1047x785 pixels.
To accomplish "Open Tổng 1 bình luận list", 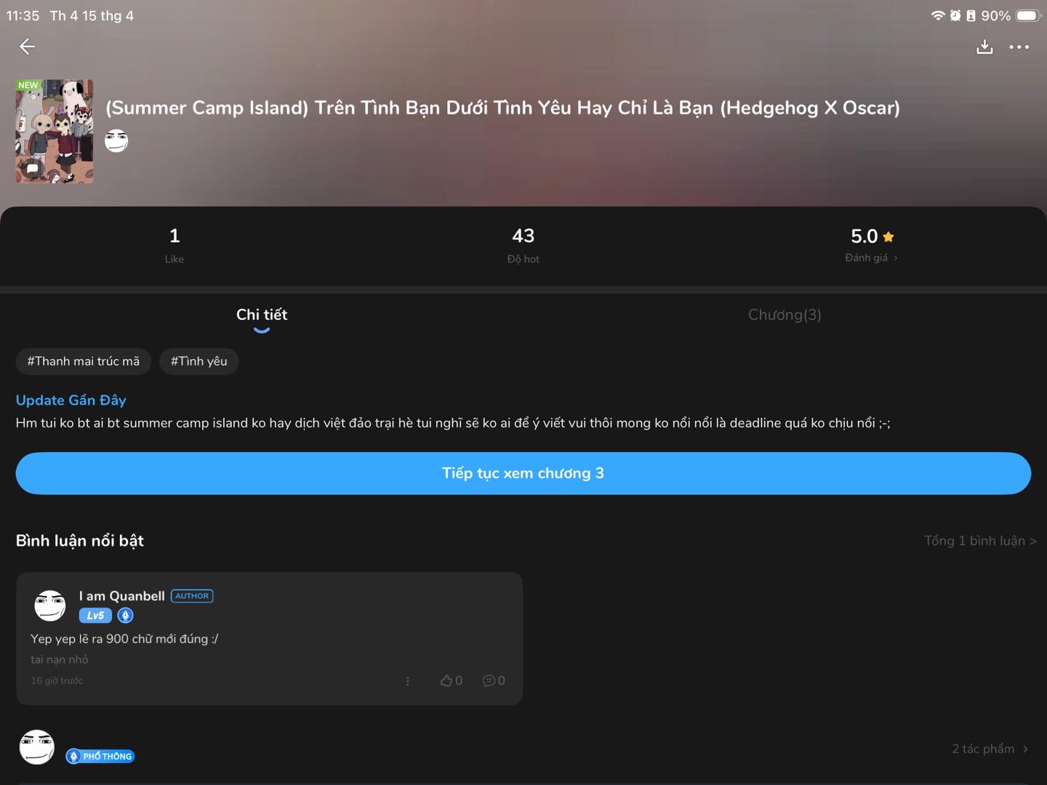I will pos(980,541).
